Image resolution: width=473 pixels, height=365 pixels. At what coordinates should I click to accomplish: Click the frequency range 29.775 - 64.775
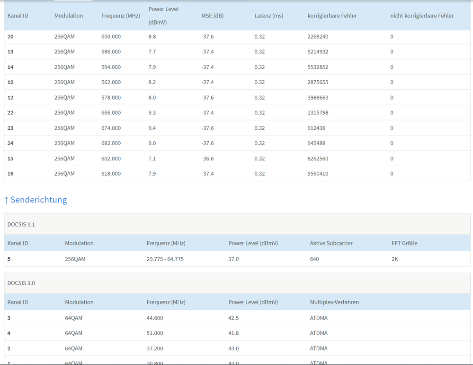[165, 259]
